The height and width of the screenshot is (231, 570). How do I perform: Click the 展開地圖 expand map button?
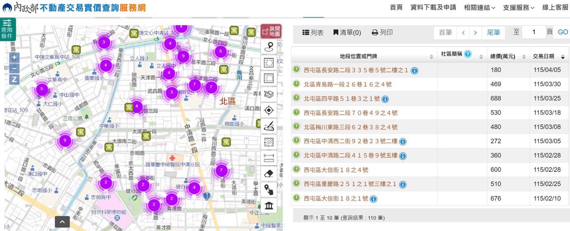pos(271,31)
